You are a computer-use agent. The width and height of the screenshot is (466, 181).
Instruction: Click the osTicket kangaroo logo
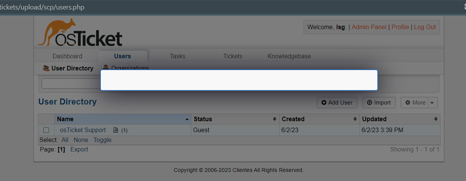[80, 33]
